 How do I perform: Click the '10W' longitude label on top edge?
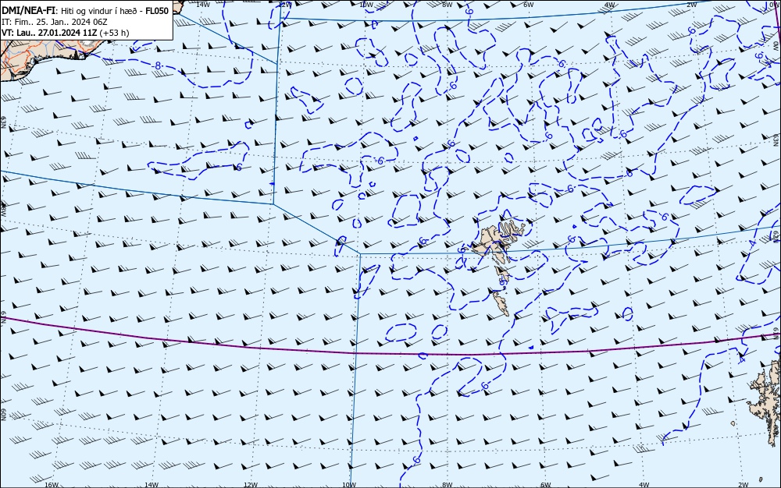point(366,4)
